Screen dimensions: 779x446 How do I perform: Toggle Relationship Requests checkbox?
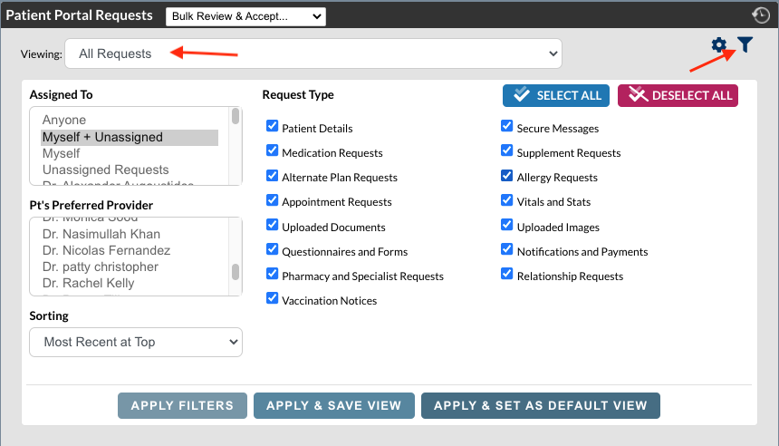[506, 274]
